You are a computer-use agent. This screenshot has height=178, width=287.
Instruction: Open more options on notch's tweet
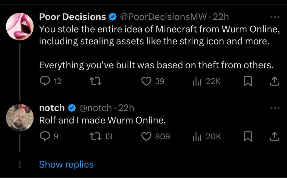tap(275, 108)
